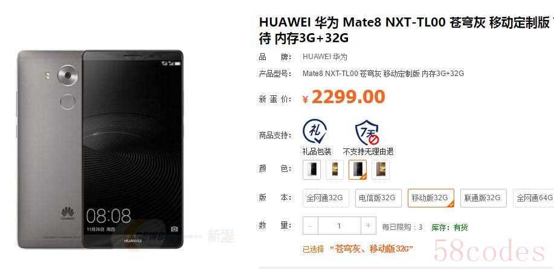Click the ¥2299.00 price
This screenshot has width=554, height=269.
(344, 97)
